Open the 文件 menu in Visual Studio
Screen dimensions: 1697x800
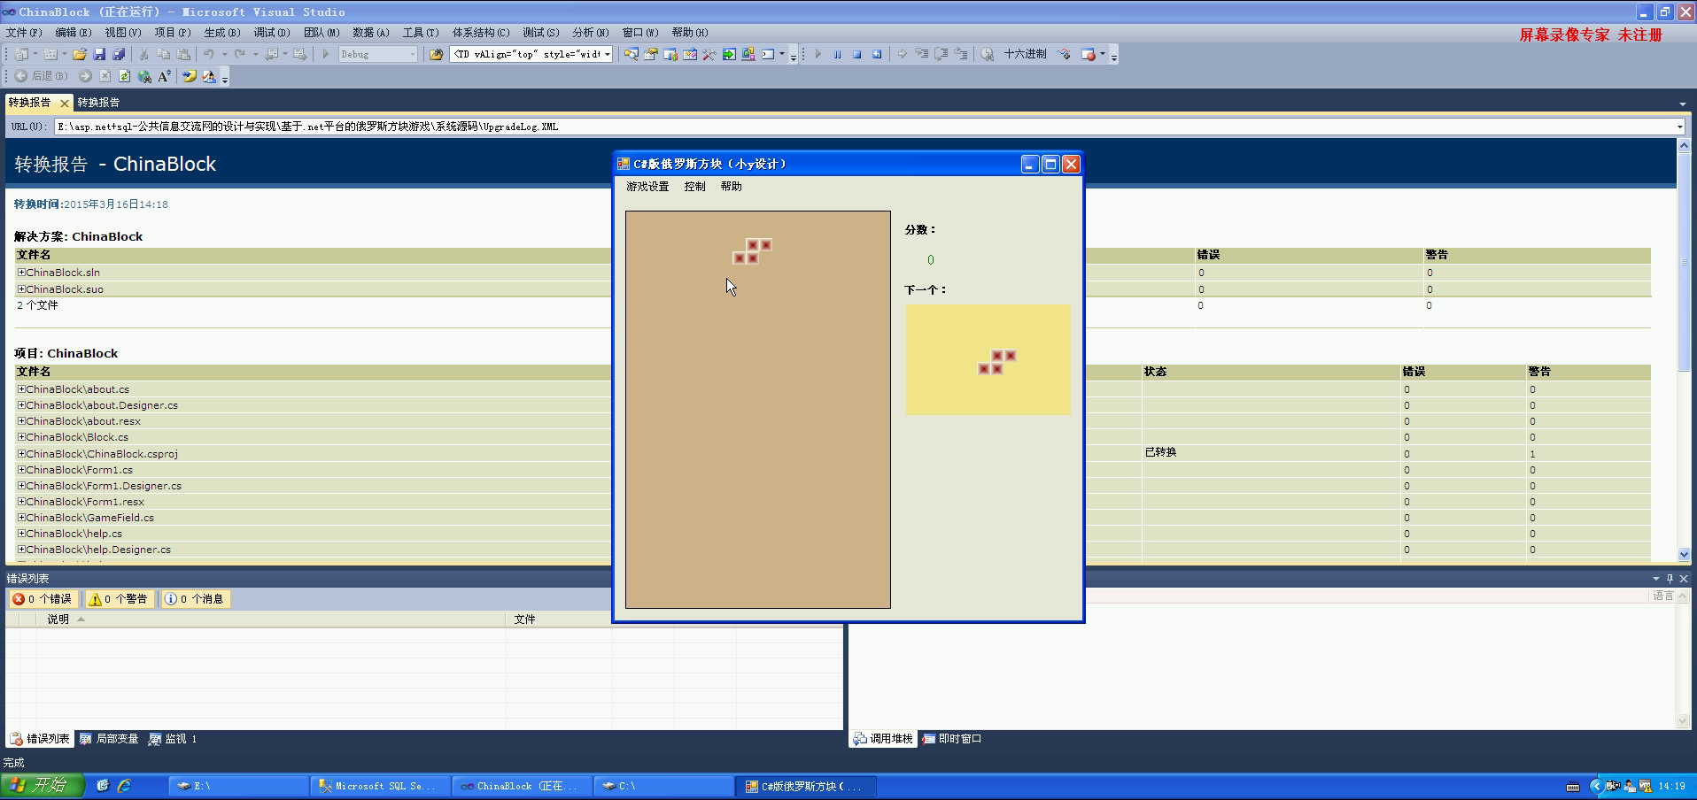(x=24, y=33)
